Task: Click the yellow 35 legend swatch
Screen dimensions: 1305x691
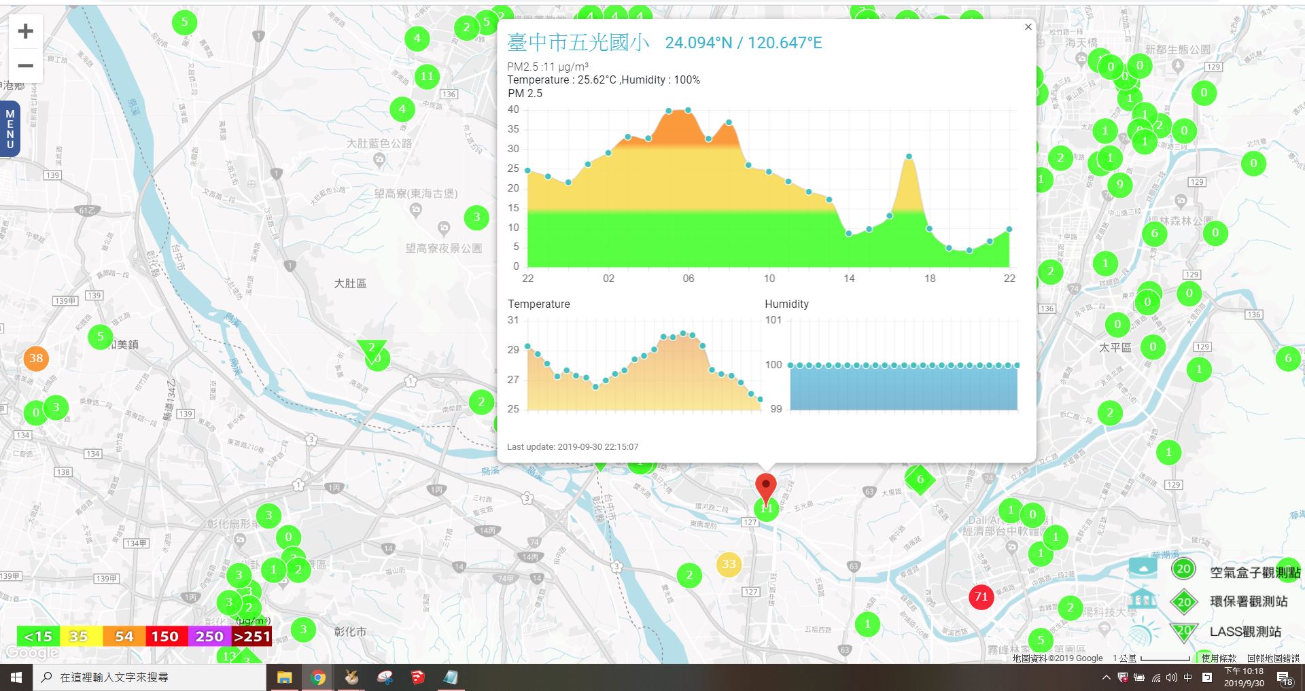Action: point(81,636)
